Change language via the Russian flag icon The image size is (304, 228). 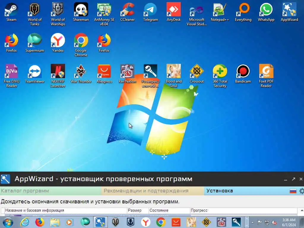click(293, 191)
